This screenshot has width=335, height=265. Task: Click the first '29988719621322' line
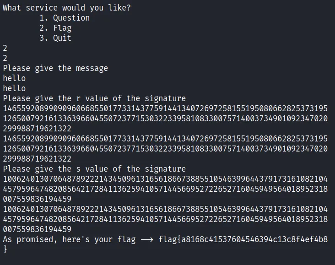point(37,129)
